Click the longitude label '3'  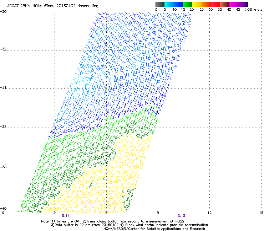point(55,213)
